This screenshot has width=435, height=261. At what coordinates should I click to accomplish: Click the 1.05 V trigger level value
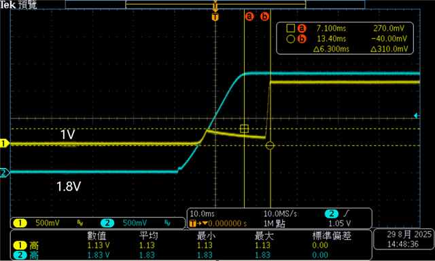340,223
